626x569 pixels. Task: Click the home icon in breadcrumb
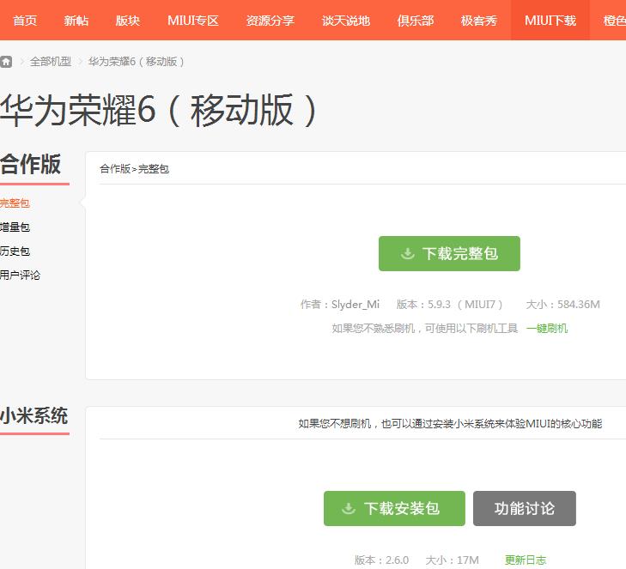[6, 62]
